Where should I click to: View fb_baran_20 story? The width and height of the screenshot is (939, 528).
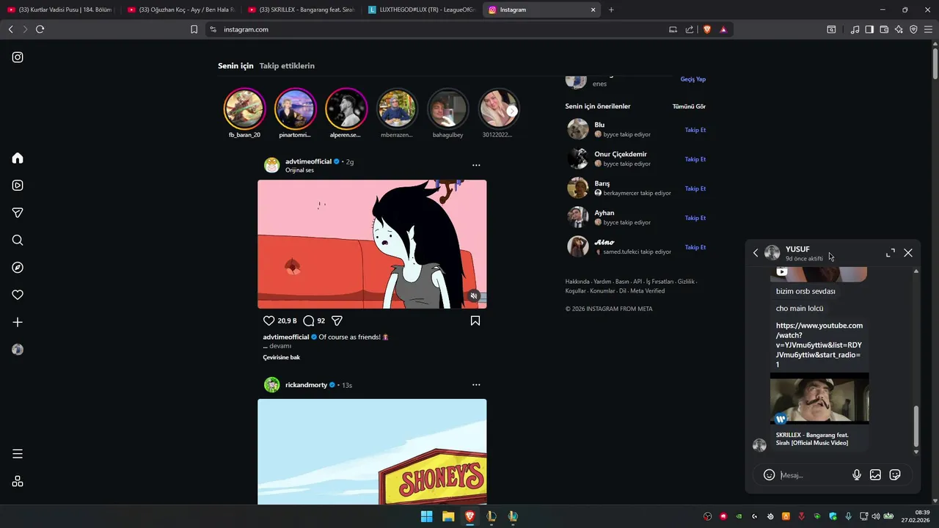pos(244,109)
